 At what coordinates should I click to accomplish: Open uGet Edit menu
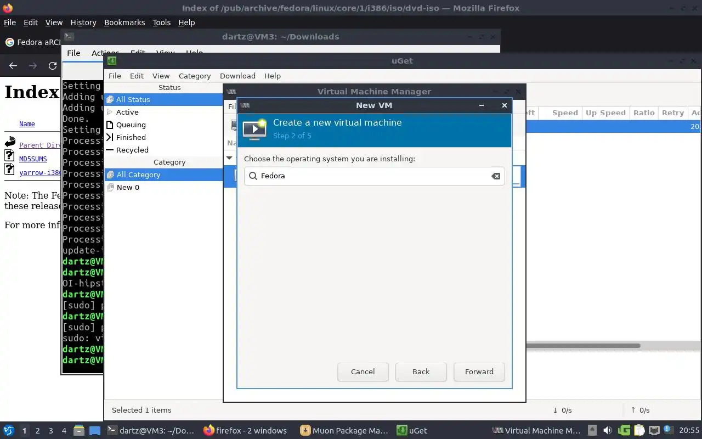[137, 76]
